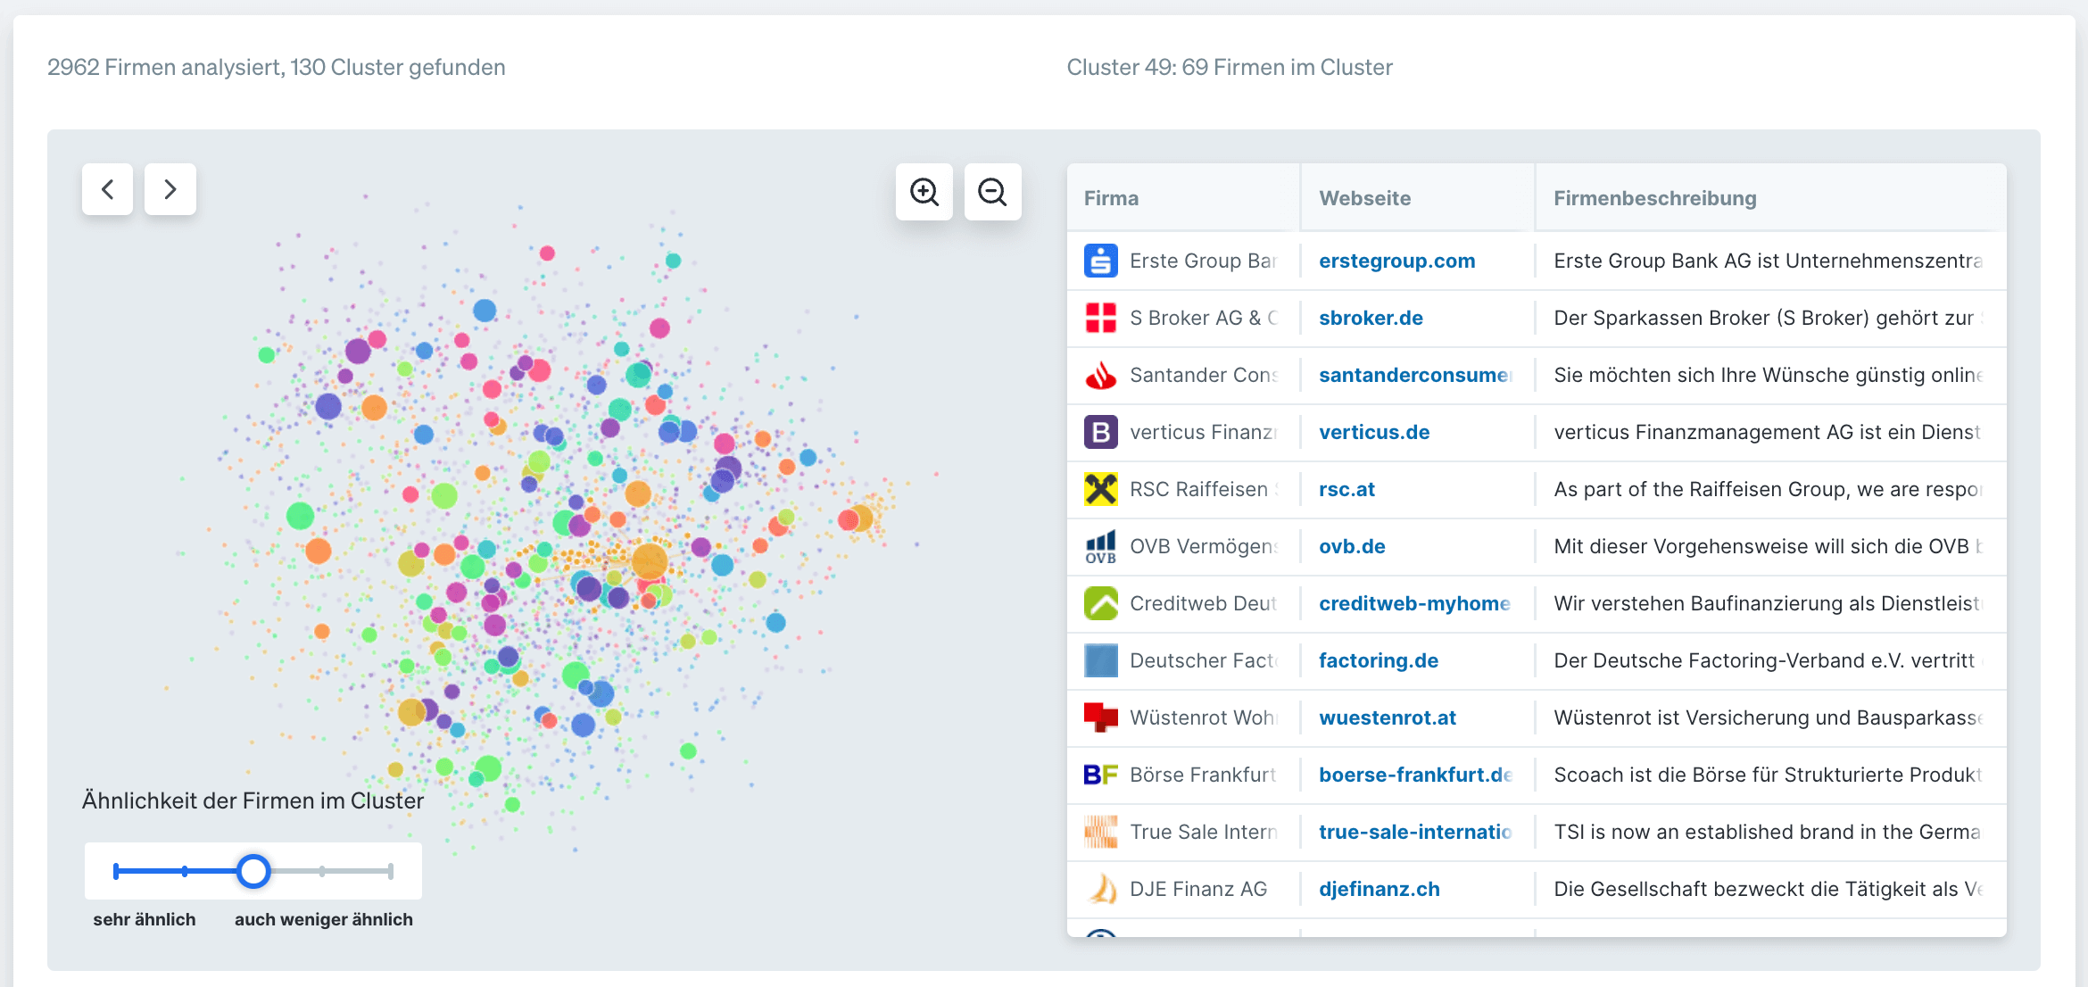Click the DJE Finanz sailboat logo

[x=1102, y=889]
